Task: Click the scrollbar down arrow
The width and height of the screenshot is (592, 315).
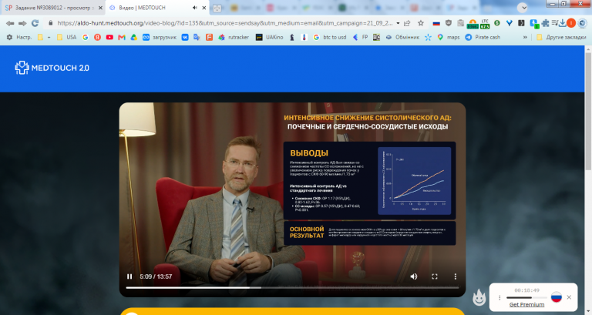Action: [588, 312]
